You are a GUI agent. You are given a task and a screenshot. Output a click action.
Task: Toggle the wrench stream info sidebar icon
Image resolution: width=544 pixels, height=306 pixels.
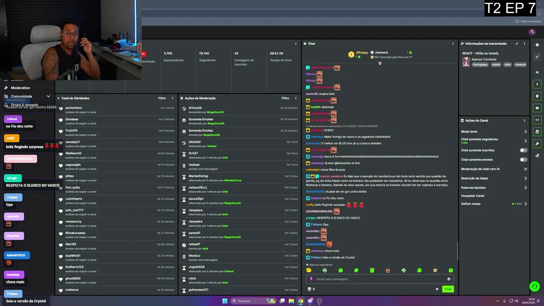click(537, 144)
